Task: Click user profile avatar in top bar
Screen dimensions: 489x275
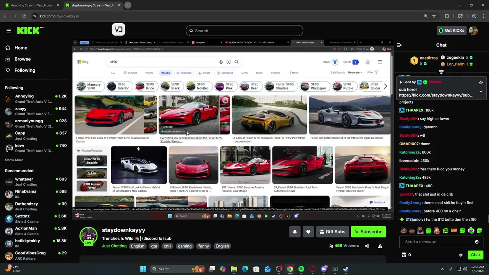Action: pyautogui.click(x=473, y=31)
